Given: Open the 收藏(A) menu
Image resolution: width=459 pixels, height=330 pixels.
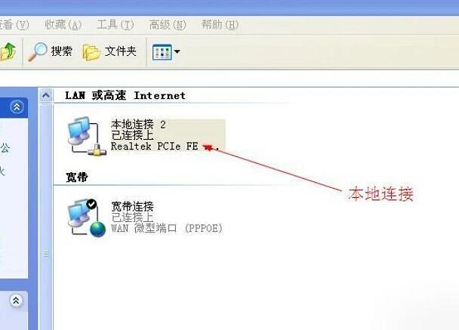Looking at the screenshot, I should pyautogui.click(x=63, y=25).
